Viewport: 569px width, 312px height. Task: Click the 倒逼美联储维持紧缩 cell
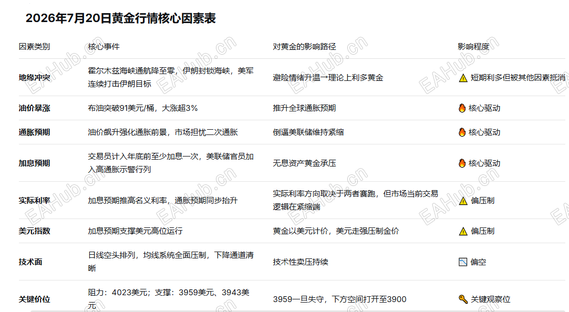tap(308, 132)
